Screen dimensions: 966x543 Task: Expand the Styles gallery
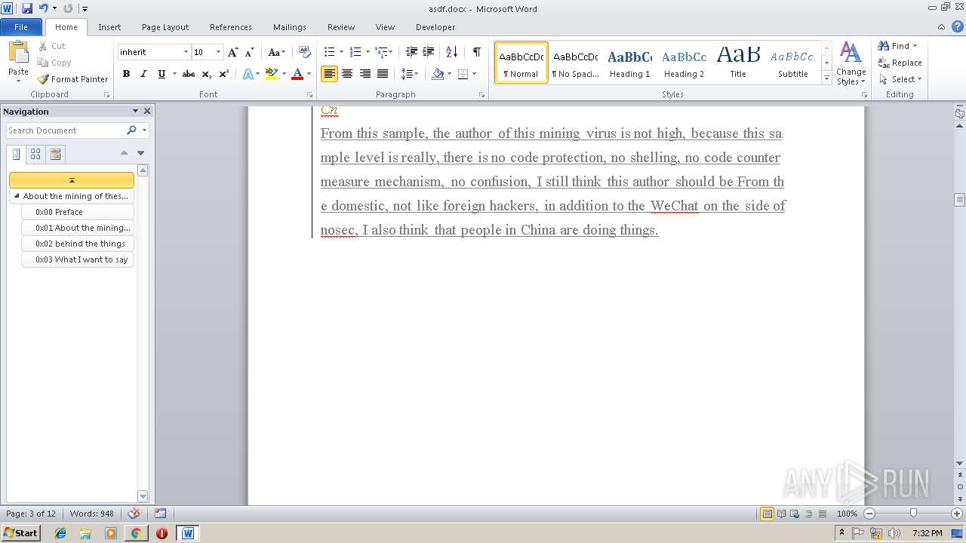coord(827,78)
